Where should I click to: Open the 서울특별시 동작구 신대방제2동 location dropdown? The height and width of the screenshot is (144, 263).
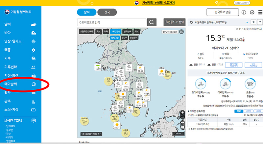219,22
